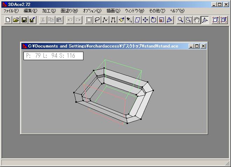This screenshot has width=231, height=167.
Task: Open the ファイル(F) menu
Action: [11, 11]
